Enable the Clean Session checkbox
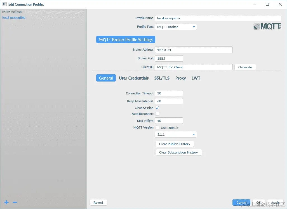This screenshot has height=209, width=287. pos(157,108)
